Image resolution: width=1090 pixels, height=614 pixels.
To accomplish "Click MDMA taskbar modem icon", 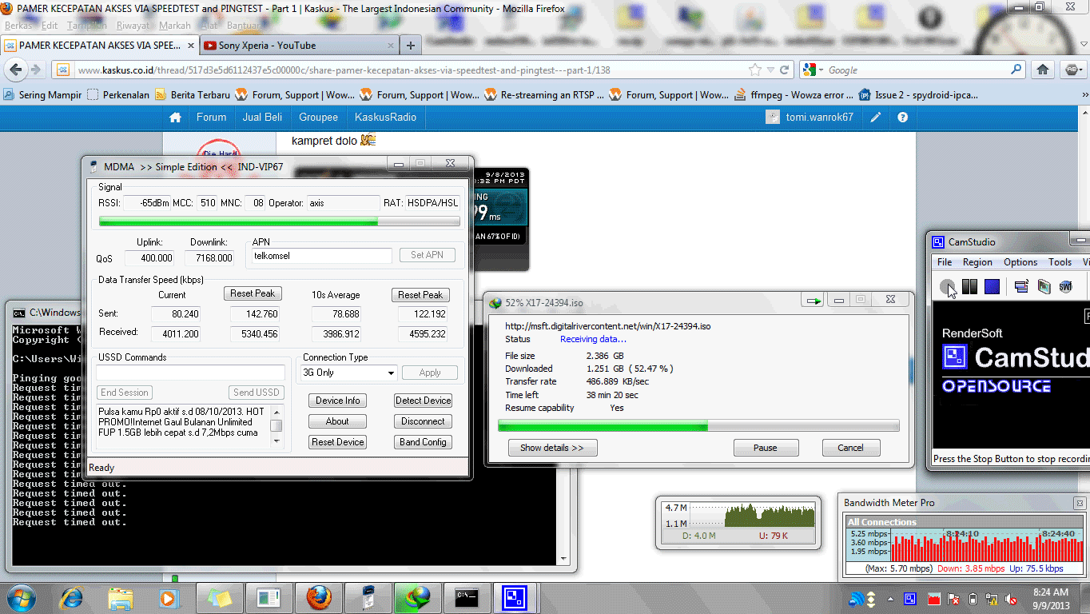I will point(367,597).
